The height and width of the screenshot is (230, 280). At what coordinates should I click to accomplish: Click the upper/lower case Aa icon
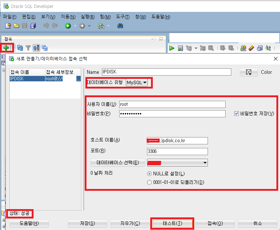(268, 48)
